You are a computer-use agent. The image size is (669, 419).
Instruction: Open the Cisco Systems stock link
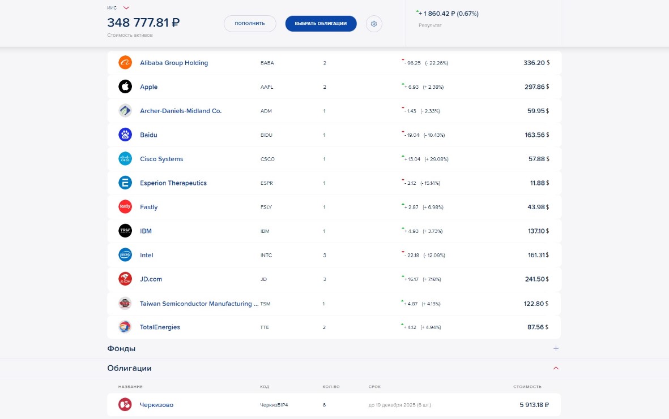point(161,159)
